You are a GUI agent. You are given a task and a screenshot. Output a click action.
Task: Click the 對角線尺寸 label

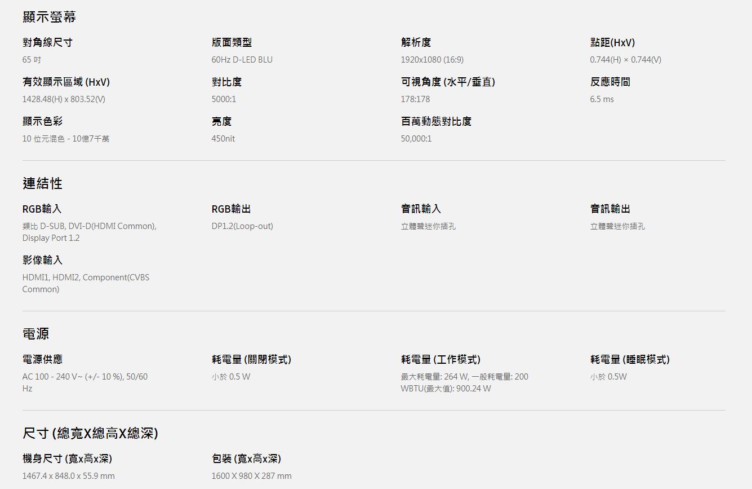point(47,42)
